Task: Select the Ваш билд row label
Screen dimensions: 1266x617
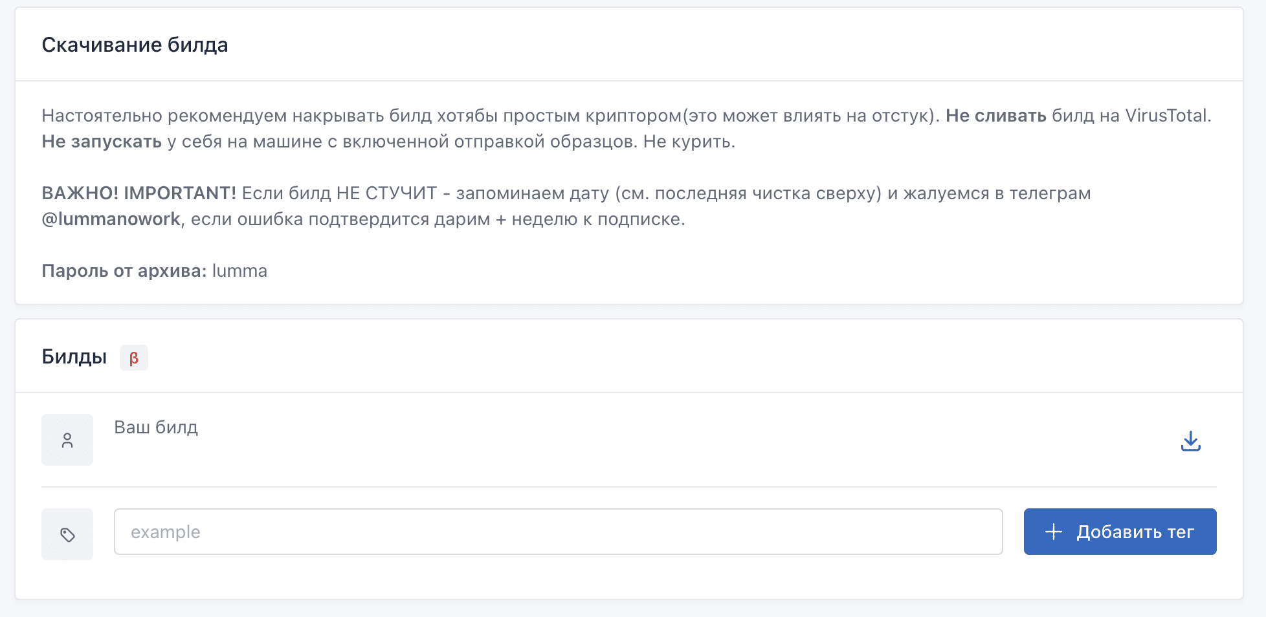Action: click(156, 428)
